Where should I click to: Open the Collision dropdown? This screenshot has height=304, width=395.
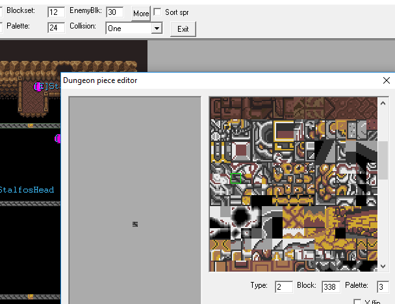pyautogui.click(x=157, y=28)
